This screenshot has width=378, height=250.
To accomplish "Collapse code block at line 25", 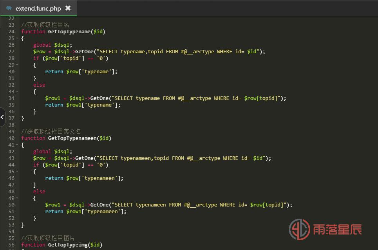I will 17,38.
